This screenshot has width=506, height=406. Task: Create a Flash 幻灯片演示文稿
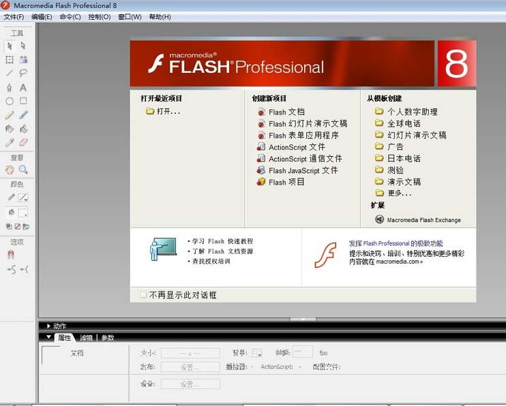302,124
